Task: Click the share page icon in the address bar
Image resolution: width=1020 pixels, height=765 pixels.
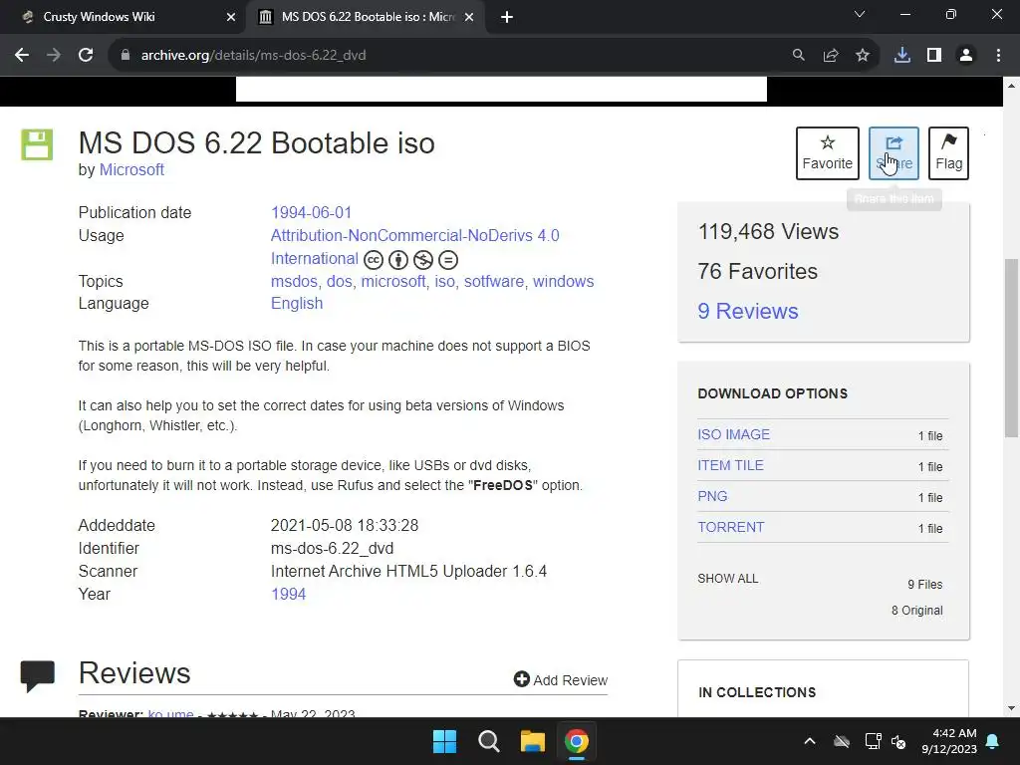Action: [831, 56]
